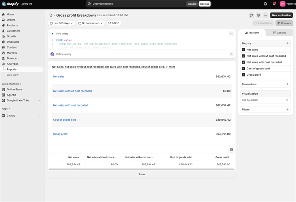
Task: Click the Online Store icon
Action: (3, 90)
